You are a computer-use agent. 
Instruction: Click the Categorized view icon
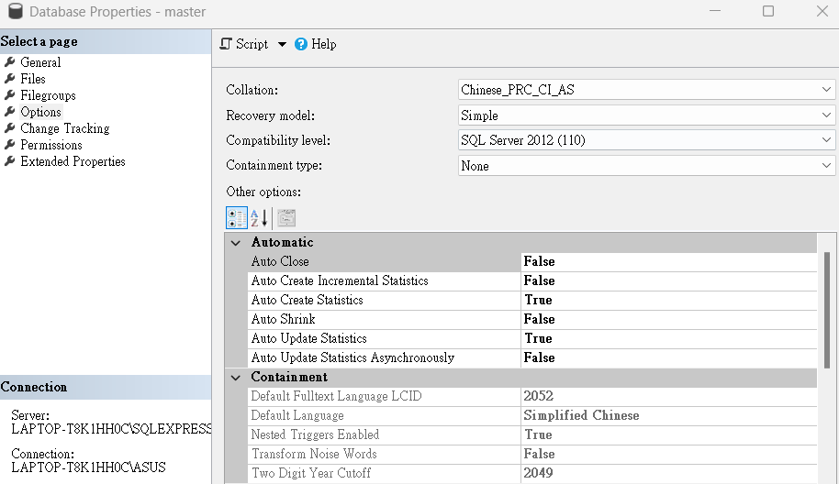(x=237, y=218)
